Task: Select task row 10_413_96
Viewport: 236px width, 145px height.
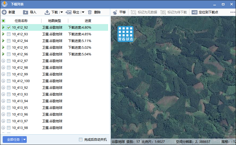Action: 20,115
